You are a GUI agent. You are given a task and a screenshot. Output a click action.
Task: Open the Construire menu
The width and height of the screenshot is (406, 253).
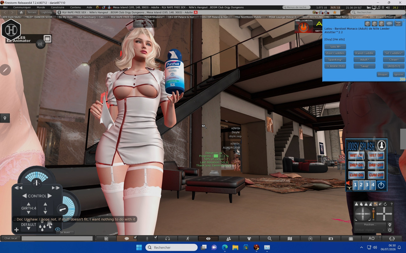(57, 7)
